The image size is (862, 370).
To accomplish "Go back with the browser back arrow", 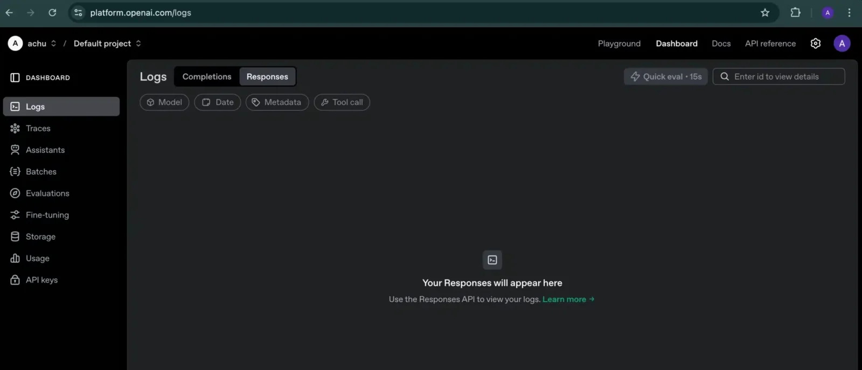I will point(9,12).
